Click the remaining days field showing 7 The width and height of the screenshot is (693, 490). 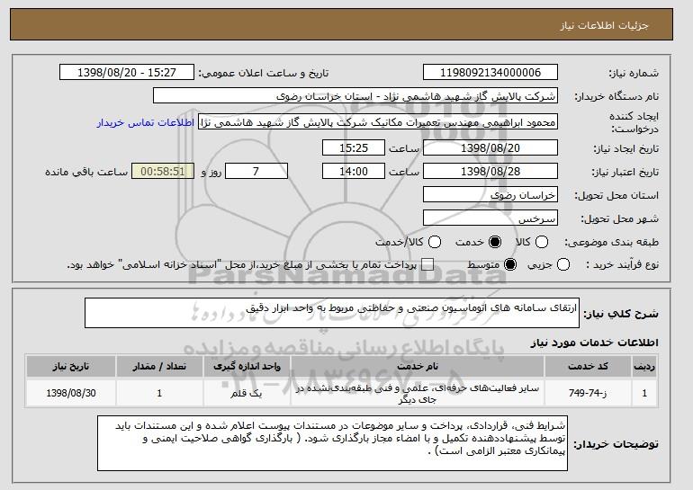256,172
